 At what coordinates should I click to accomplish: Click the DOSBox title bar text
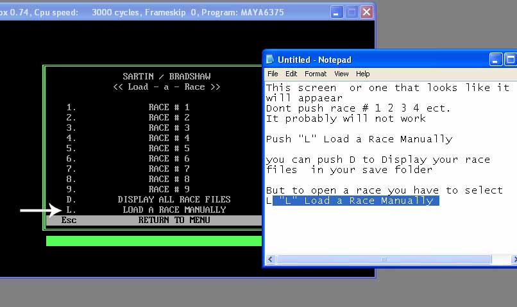point(142,13)
